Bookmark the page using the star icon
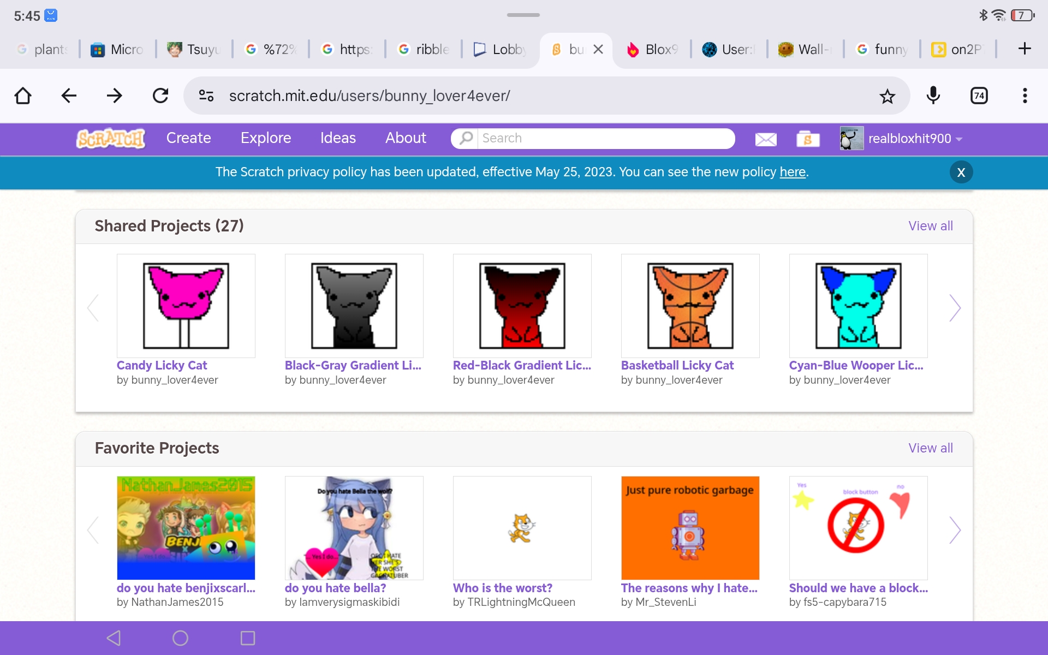This screenshot has height=655, width=1048. tap(888, 96)
